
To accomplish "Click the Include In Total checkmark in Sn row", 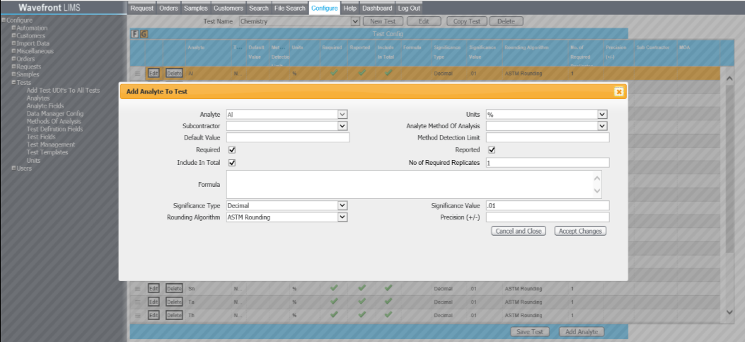I will click(x=388, y=287).
